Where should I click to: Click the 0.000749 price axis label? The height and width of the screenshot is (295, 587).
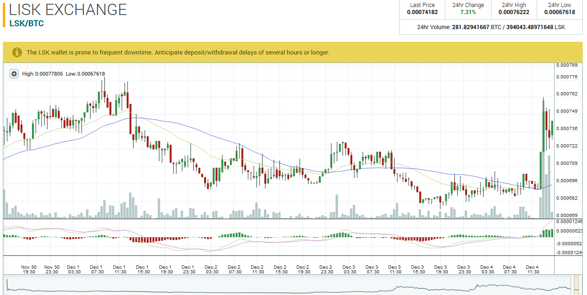point(567,111)
